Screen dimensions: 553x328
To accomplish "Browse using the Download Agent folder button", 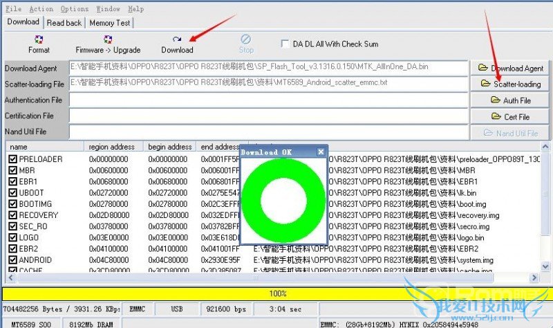I will pos(510,68).
